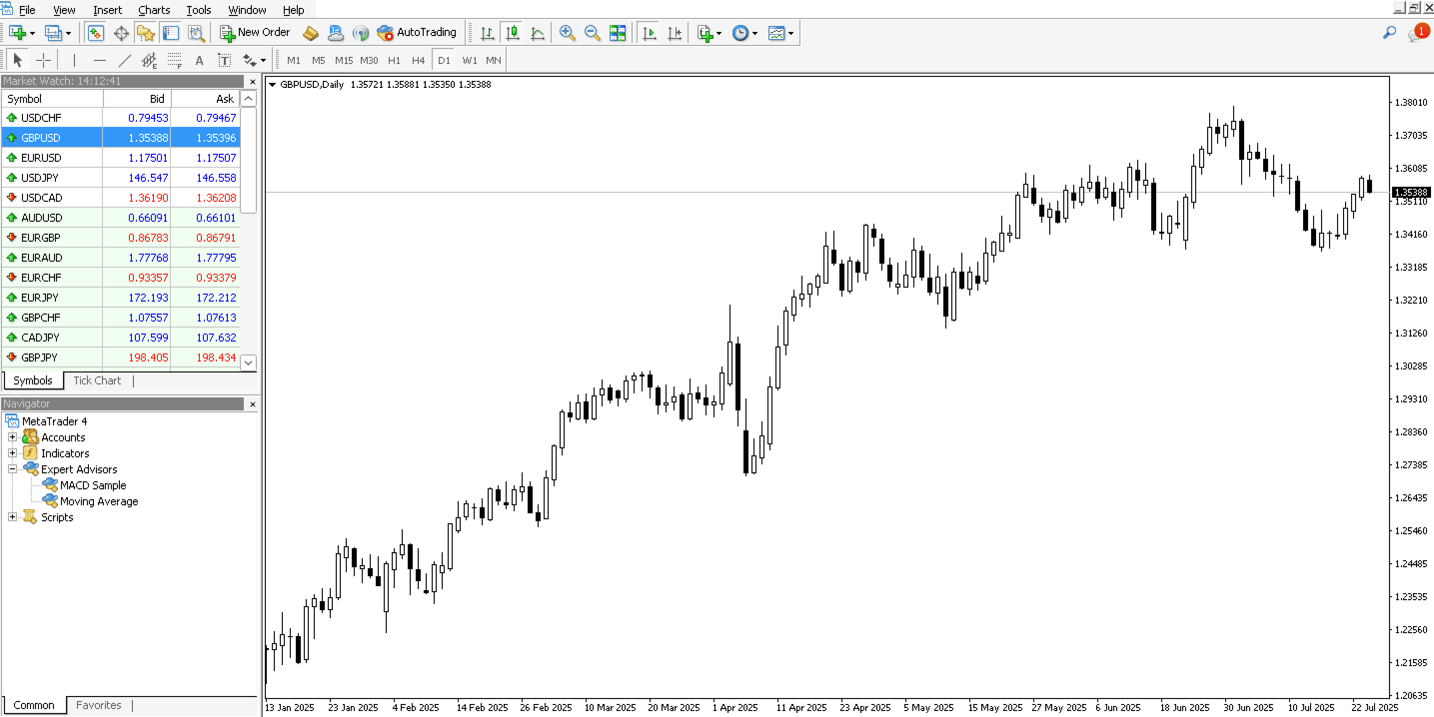Select the Fibonacci Retracement tool
Image resolution: width=1434 pixels, height=717 pixels.
click(x=175, y=60)
